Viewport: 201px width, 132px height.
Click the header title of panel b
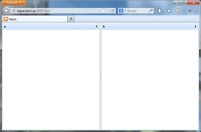(104, 26)
